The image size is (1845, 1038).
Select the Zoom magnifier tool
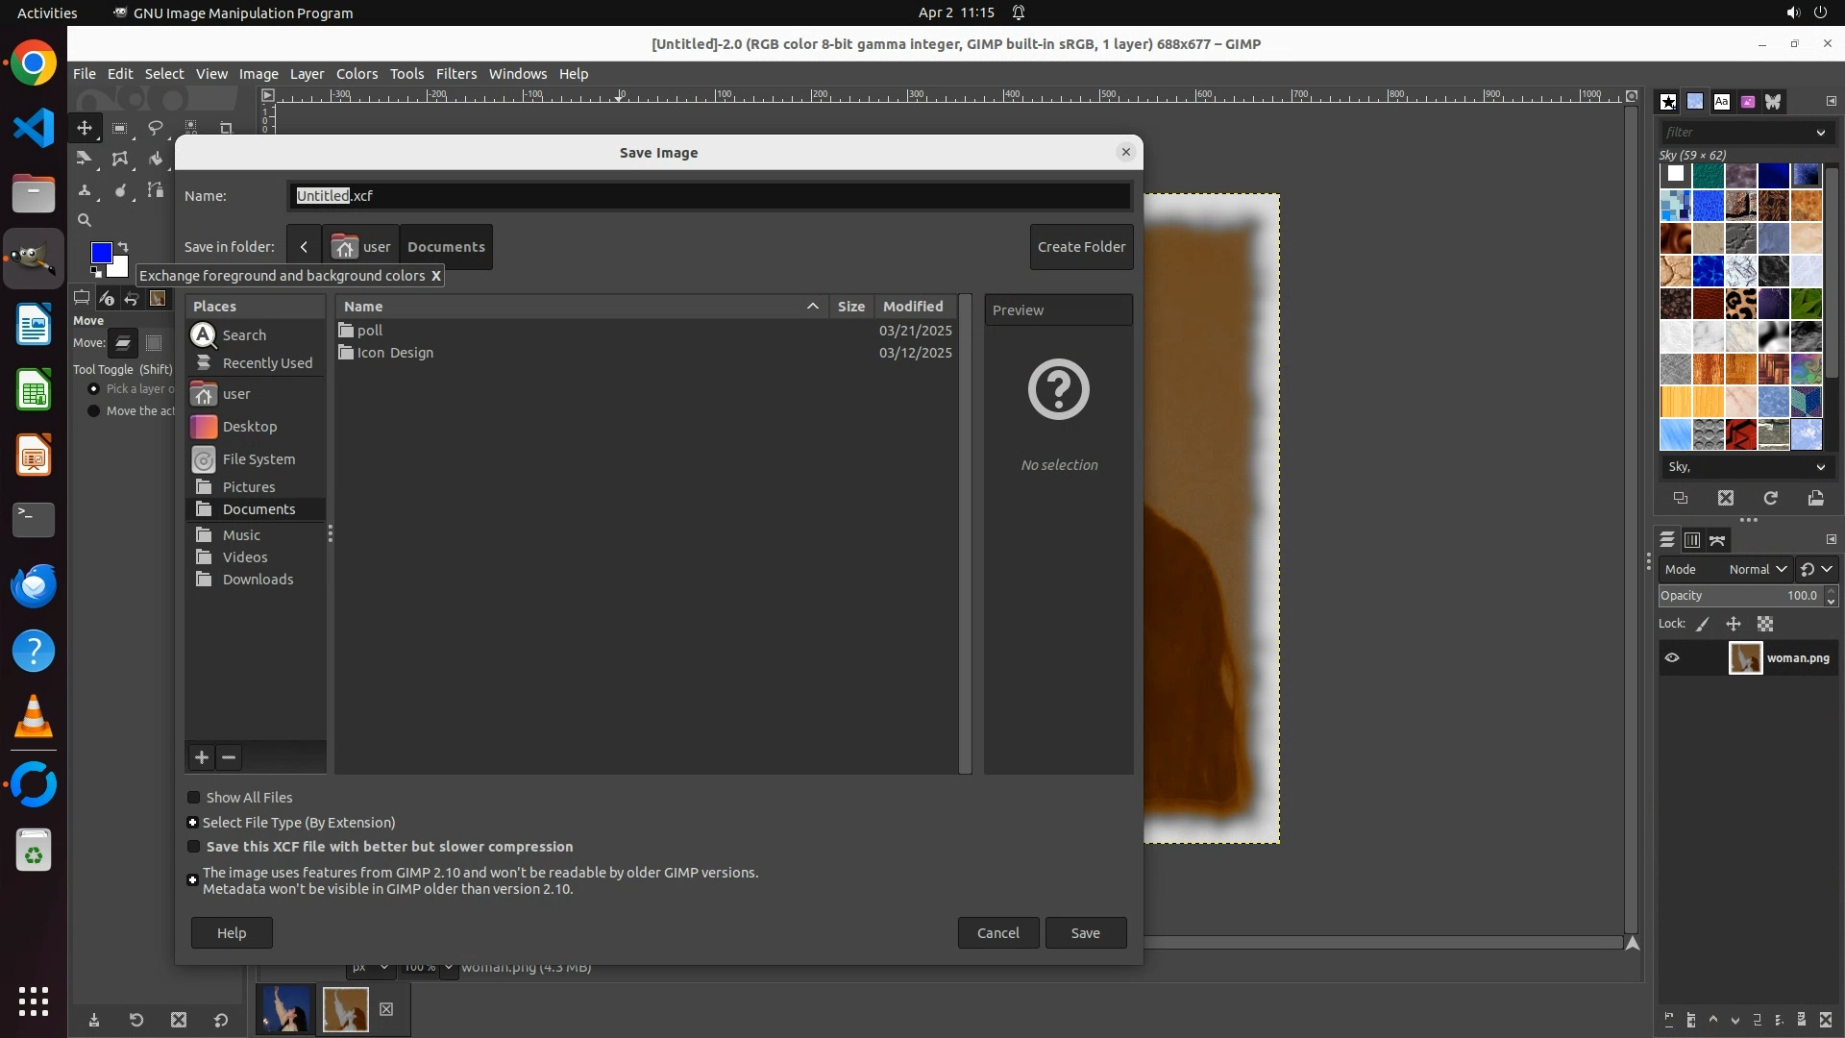85,220
